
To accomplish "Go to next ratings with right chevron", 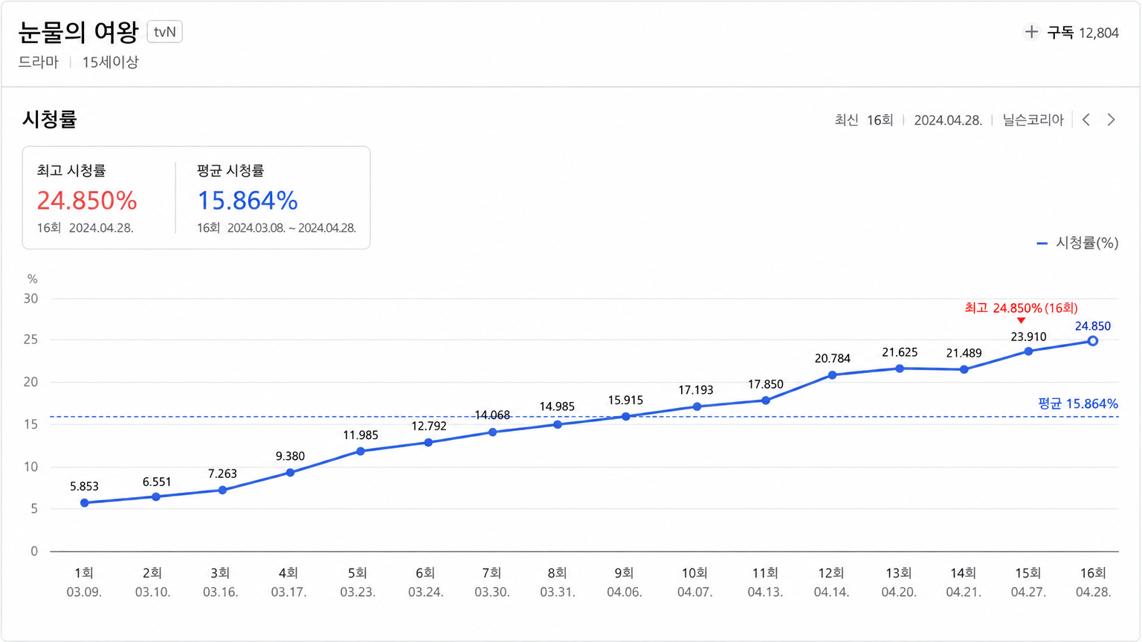I will [x=1111, y=120].
